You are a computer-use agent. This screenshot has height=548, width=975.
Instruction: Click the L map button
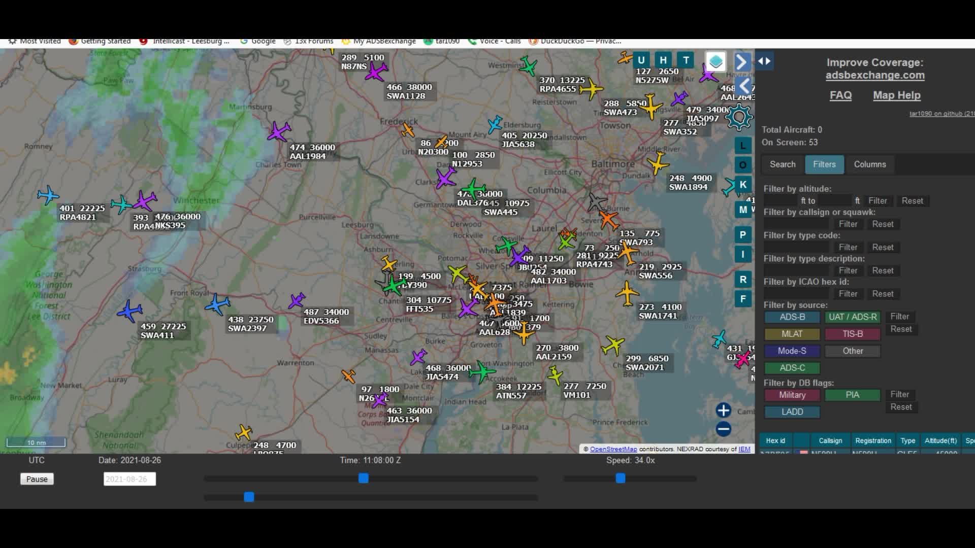point(743,146)
